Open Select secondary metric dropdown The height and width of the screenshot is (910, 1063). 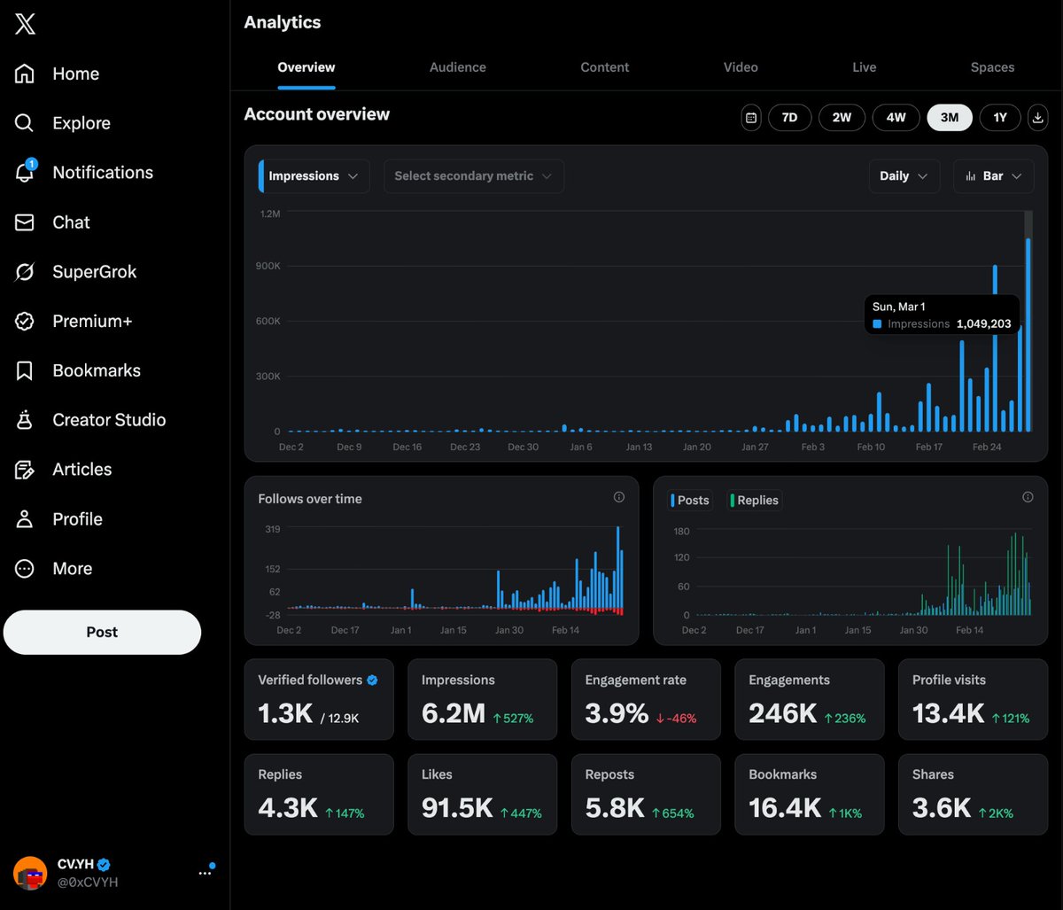coord(473,176)
